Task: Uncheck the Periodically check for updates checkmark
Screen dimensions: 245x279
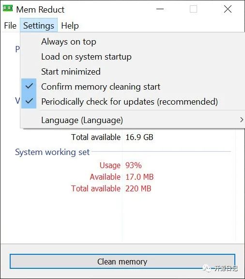Action: coord(29,101)
